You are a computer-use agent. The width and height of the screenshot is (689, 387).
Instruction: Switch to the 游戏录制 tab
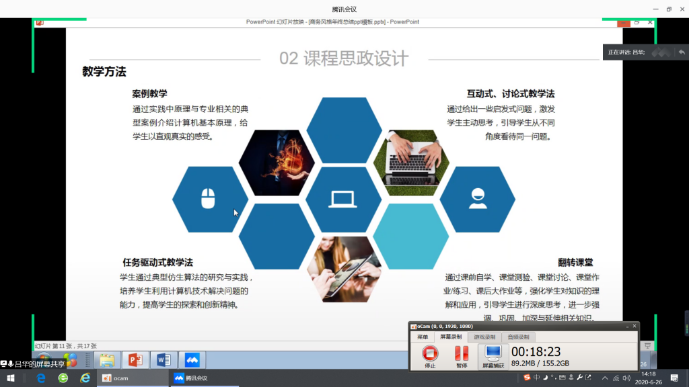tap(484, 337)
